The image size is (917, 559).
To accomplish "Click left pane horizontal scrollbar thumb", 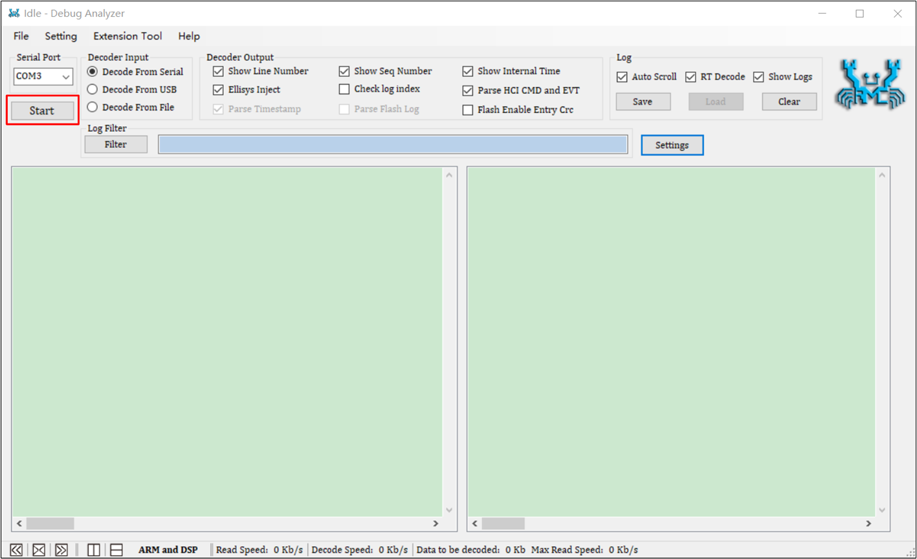I will (50, 523).
